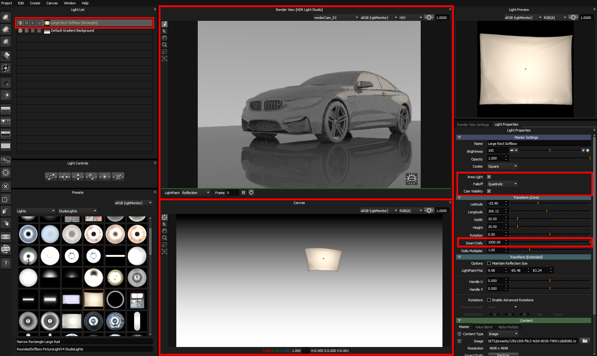Toggle Area Light checkbox on
This screenshot has width=597, height=356.
point(489,177)
